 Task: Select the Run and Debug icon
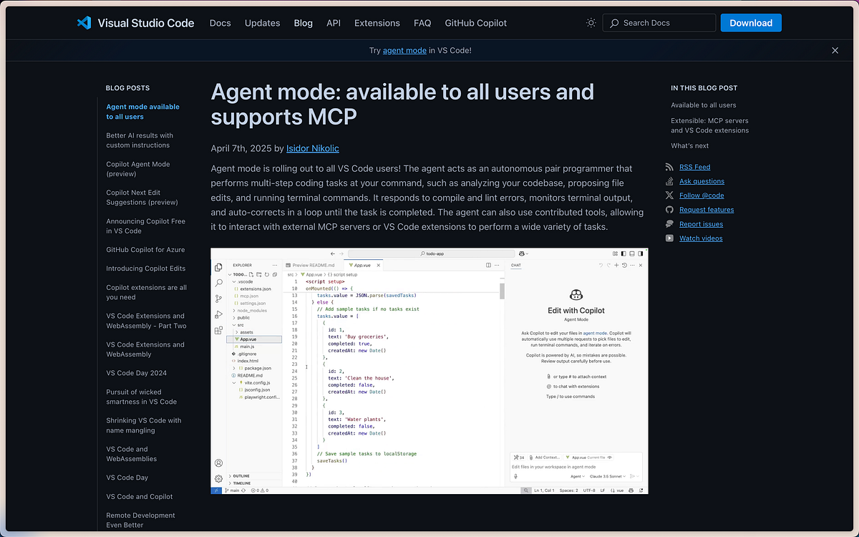point(219,313)
